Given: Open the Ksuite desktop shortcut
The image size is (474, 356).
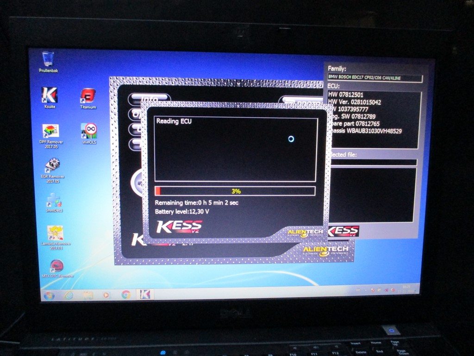Looking at the screenshot, I should pos(50,95).
